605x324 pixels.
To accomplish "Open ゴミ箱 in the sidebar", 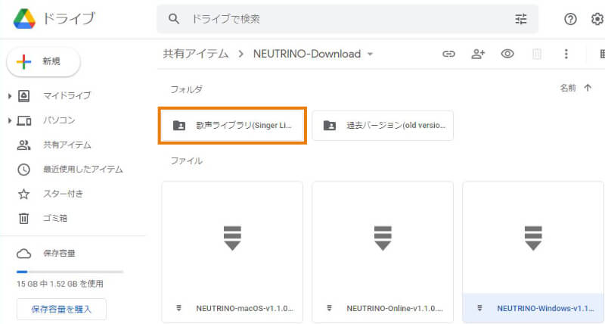I will (x=54, y=219).
